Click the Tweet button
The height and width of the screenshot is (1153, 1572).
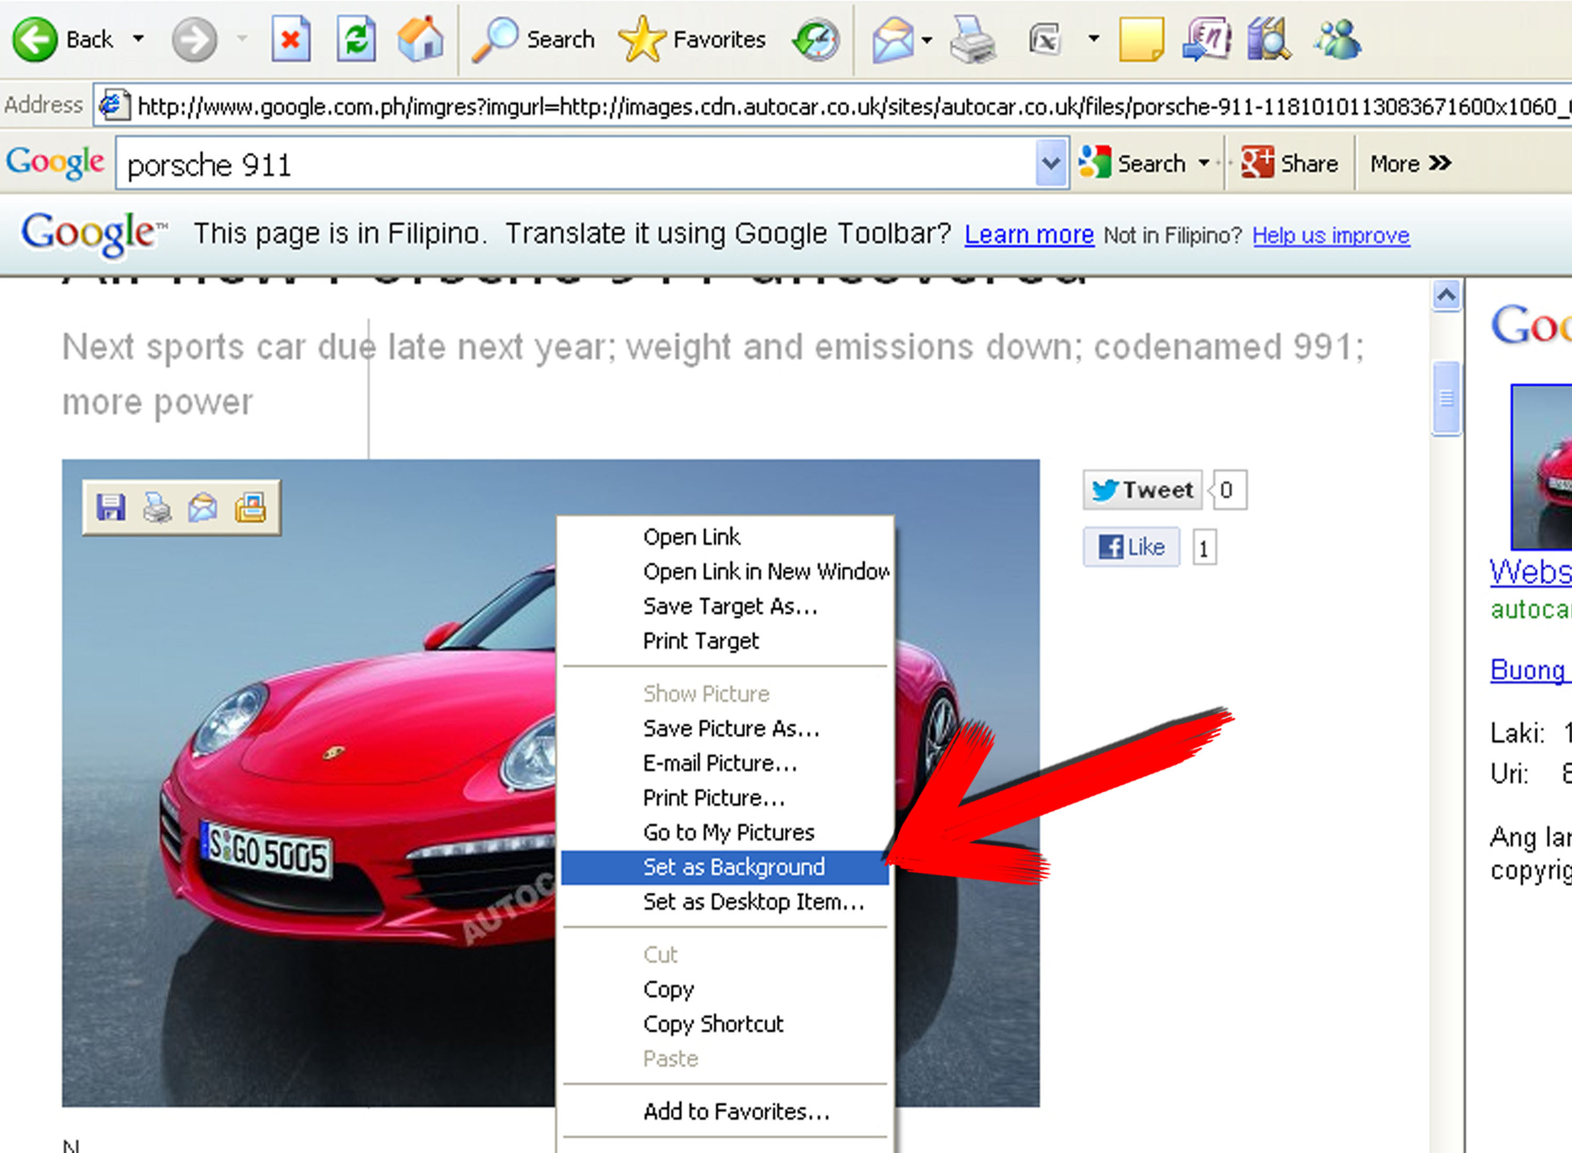tap(1143, 490)
